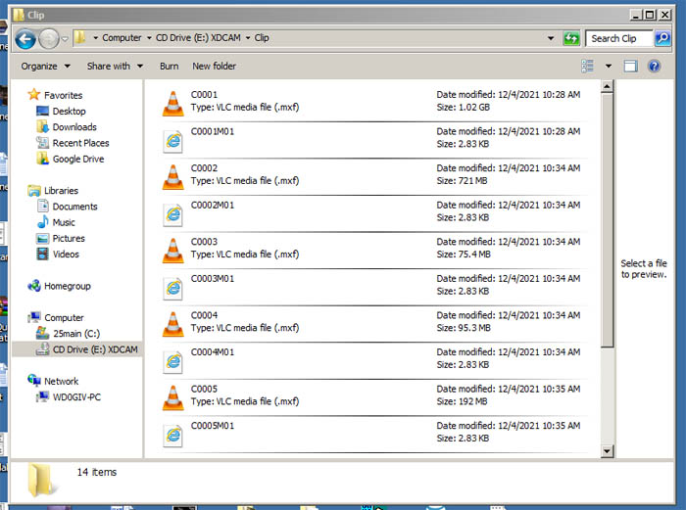Viewport: 686px width, 510px height.
Task: Click the Change your view icon
Action: [588, 67]
